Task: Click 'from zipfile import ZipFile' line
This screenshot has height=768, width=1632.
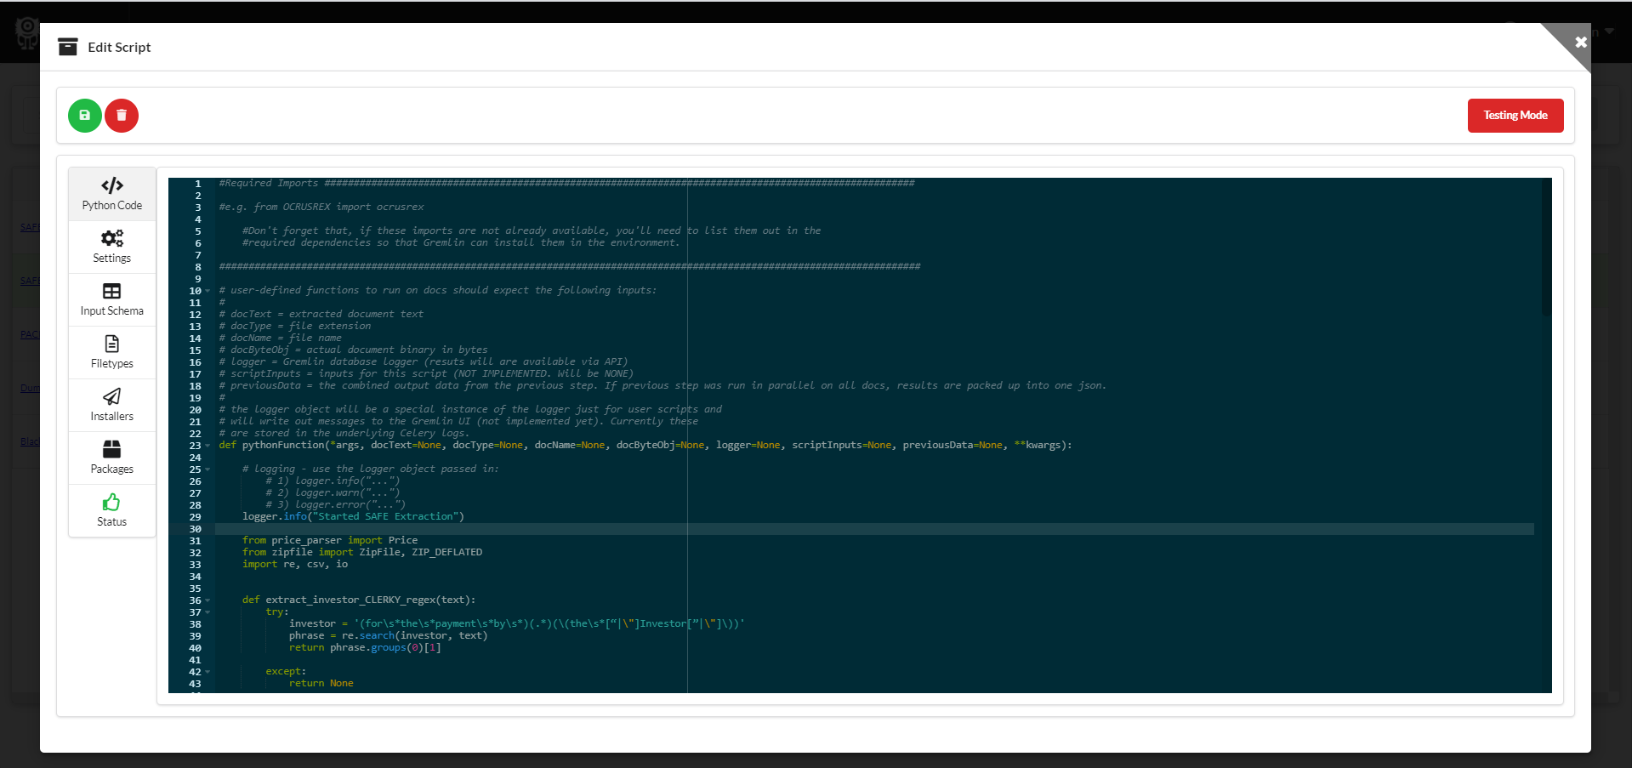Action: (x=362, y=553)
